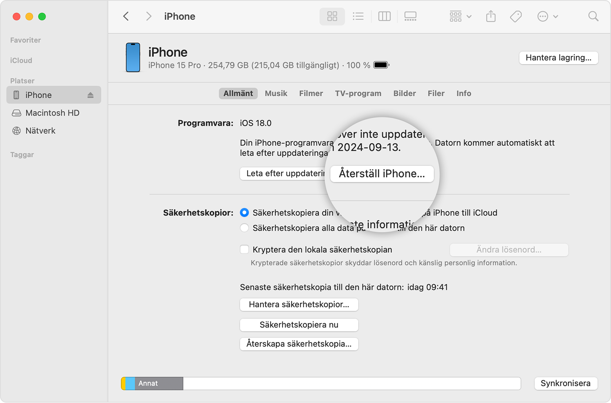Click the yellow storage bar segment

point(123,383)
